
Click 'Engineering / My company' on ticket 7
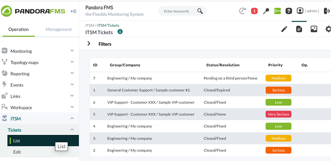point(130,78)
